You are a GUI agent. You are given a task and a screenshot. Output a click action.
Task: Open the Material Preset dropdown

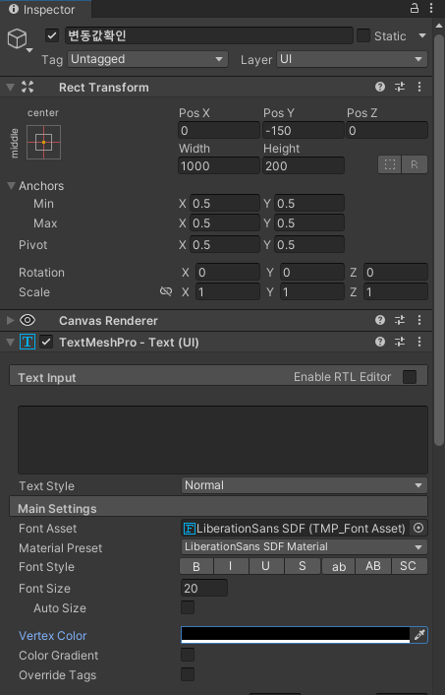click(x=304, y=547)
